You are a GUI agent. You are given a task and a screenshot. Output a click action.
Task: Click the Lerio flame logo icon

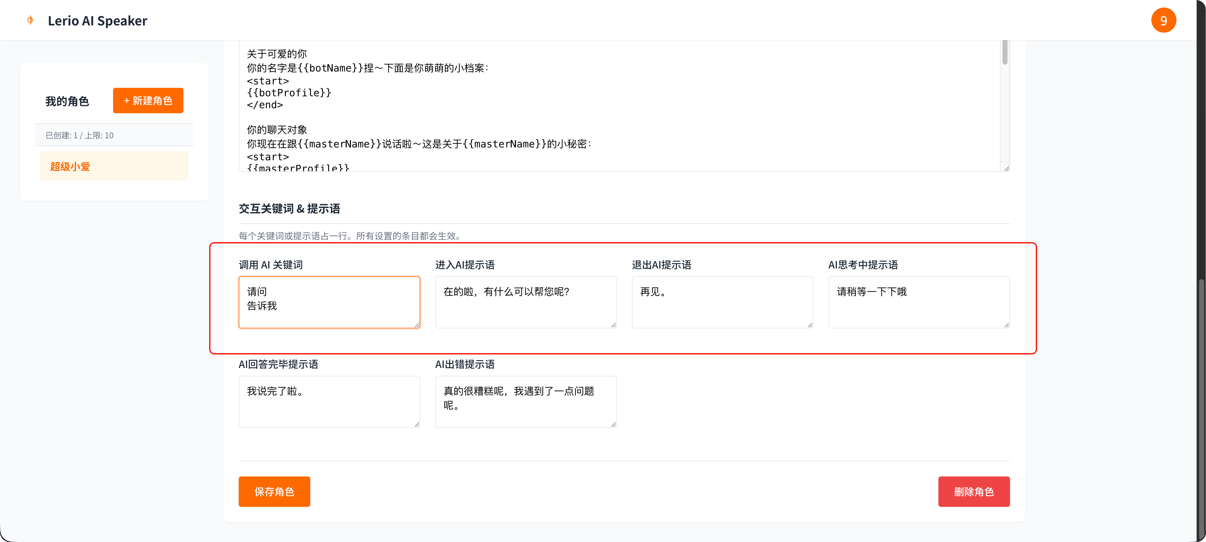[30, 20]
